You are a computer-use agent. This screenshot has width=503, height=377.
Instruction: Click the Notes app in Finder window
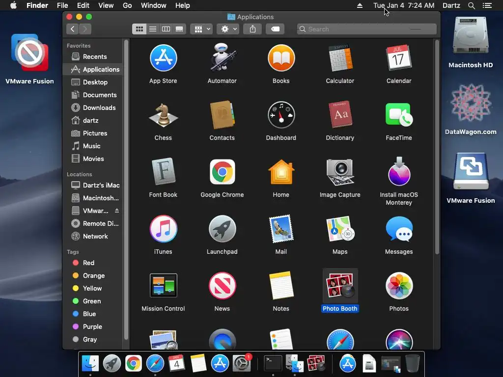[281, 286]
